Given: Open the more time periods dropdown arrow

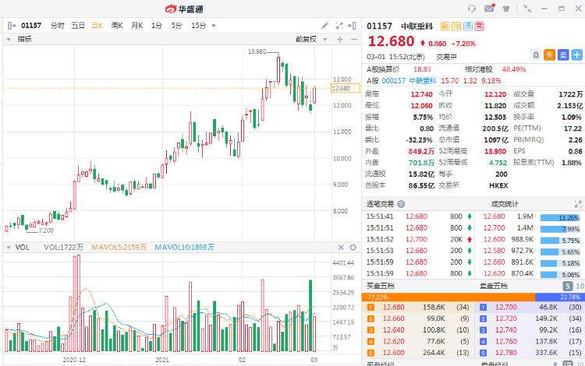Looking at the screenshot, I should [214, 26].
